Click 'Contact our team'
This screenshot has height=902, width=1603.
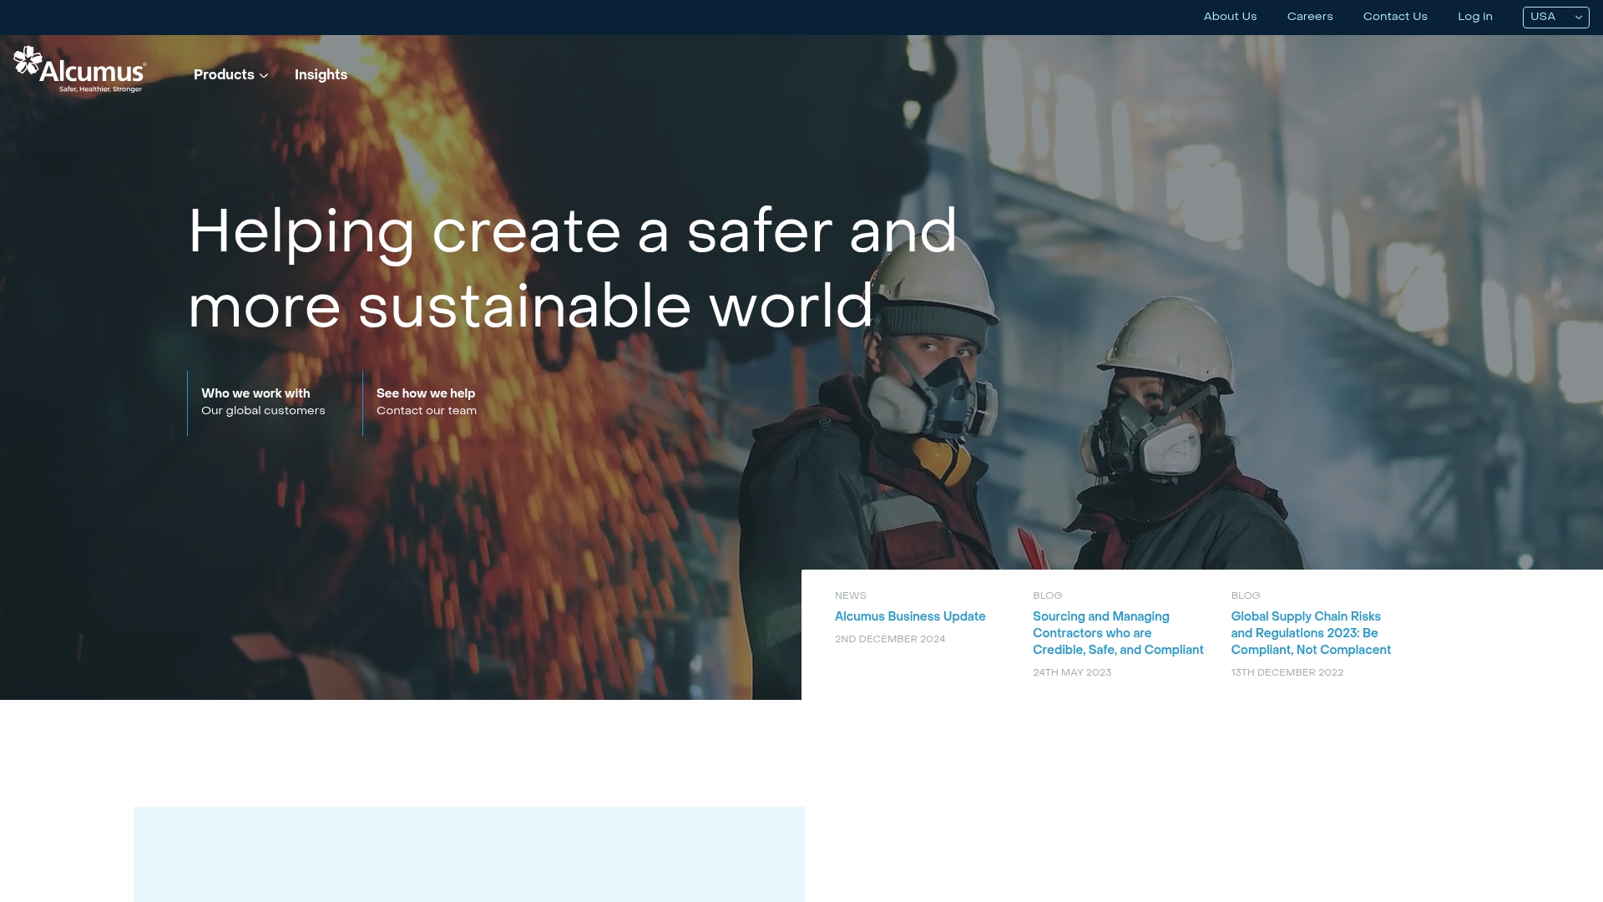[x=426, y=411]
